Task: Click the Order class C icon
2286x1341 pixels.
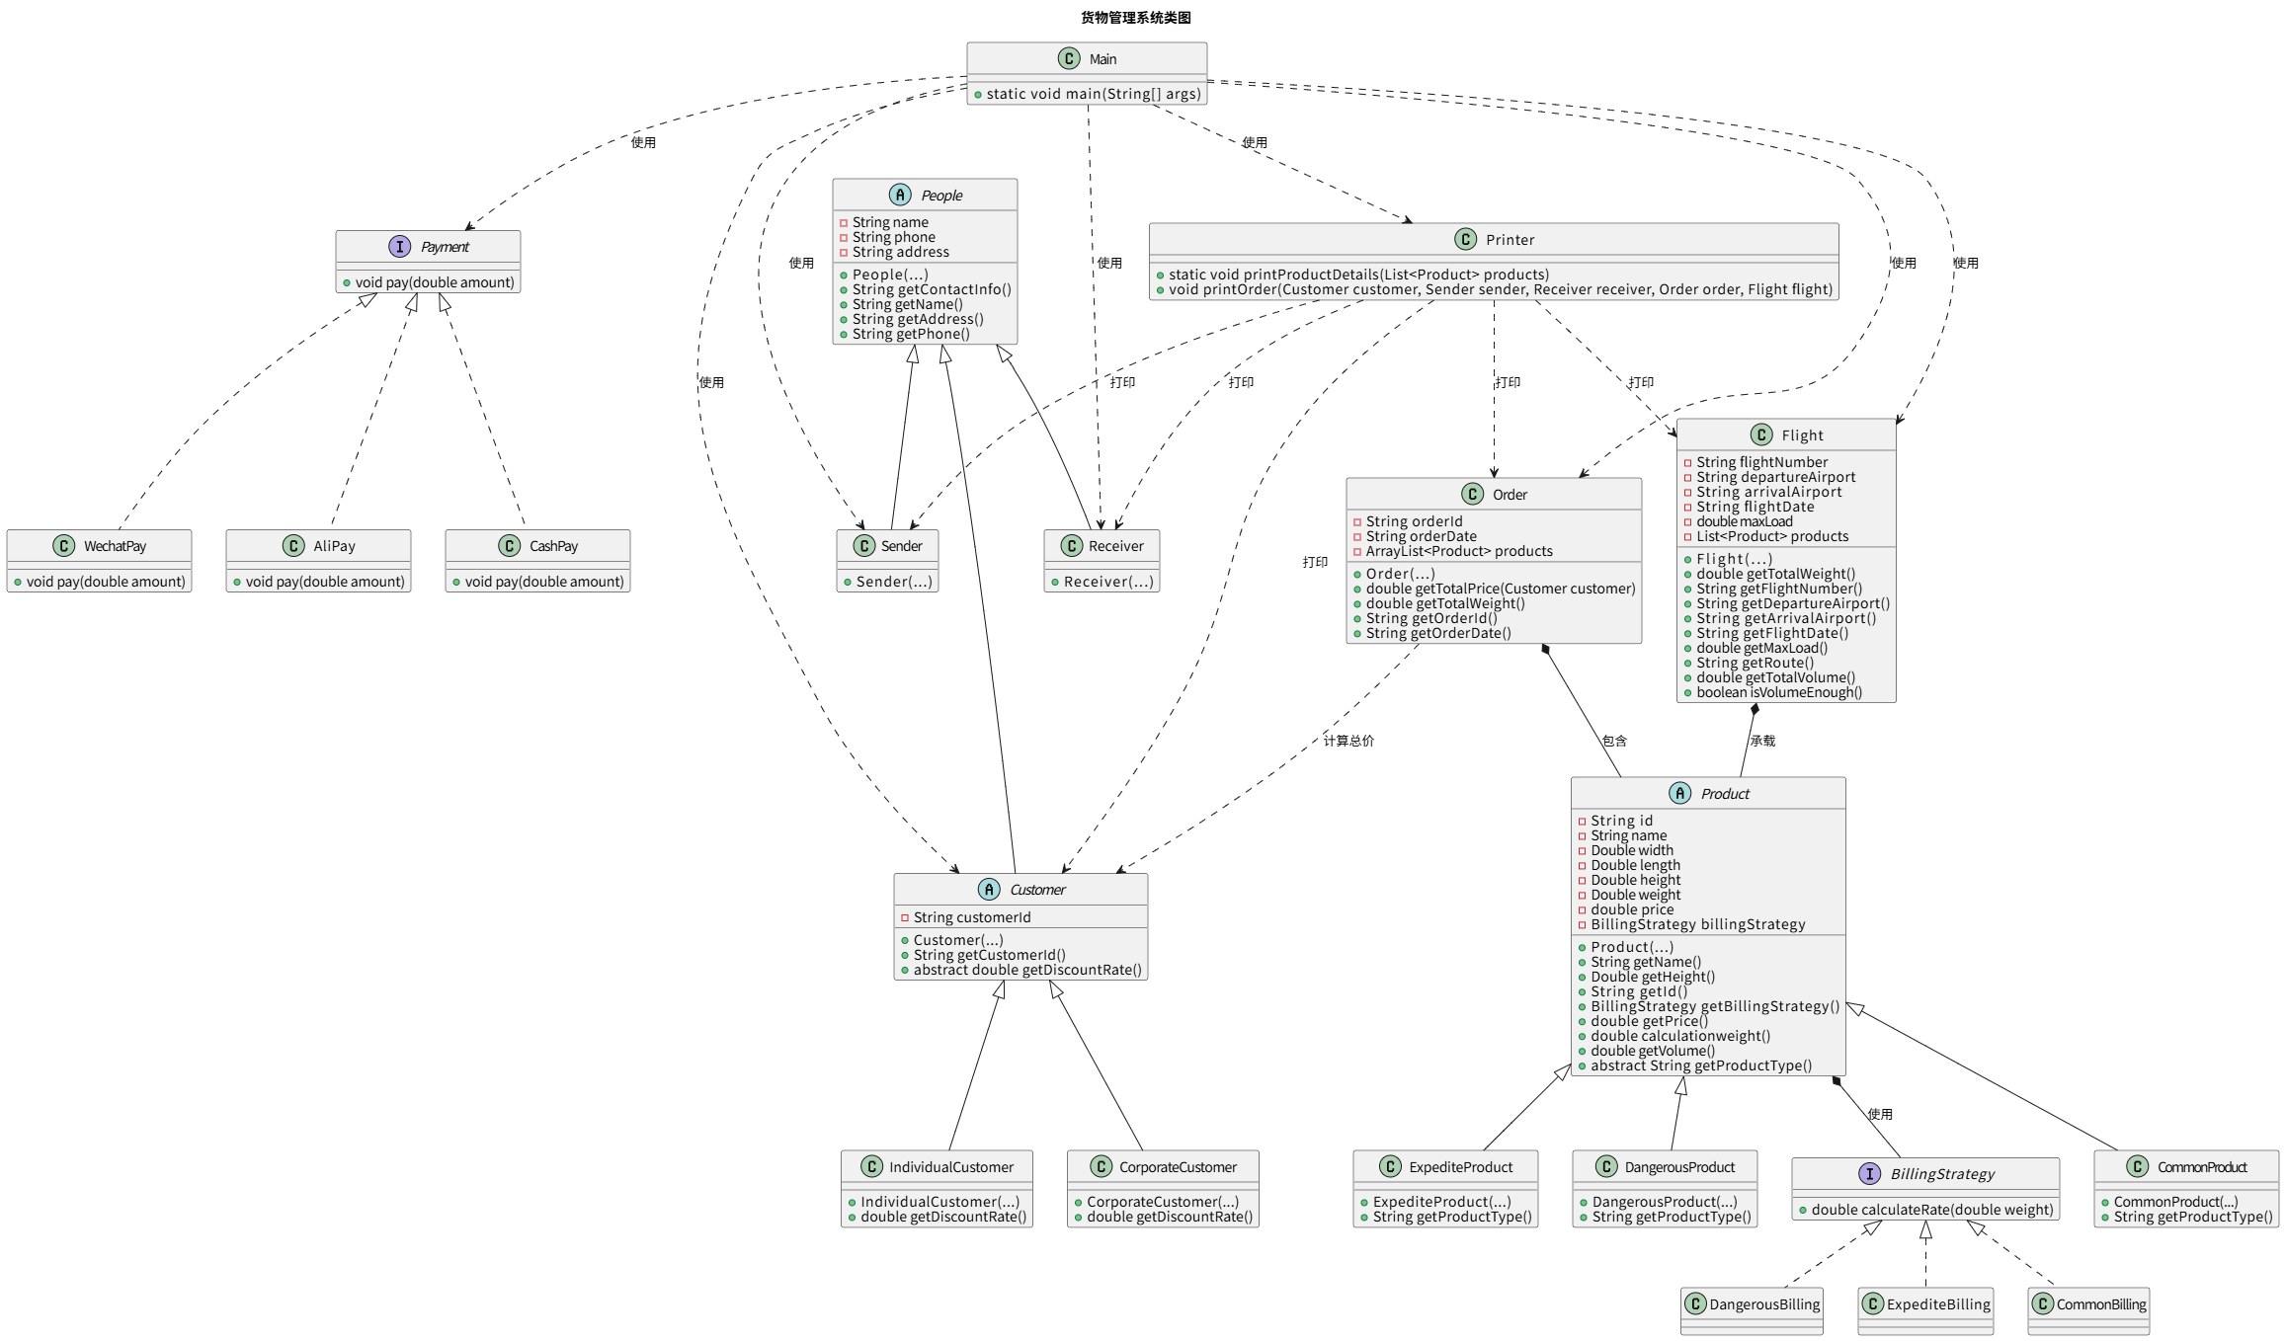Action: point(1472,494)
